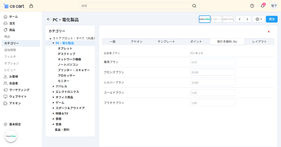Select タブレット in the category tree

point(65,49)
